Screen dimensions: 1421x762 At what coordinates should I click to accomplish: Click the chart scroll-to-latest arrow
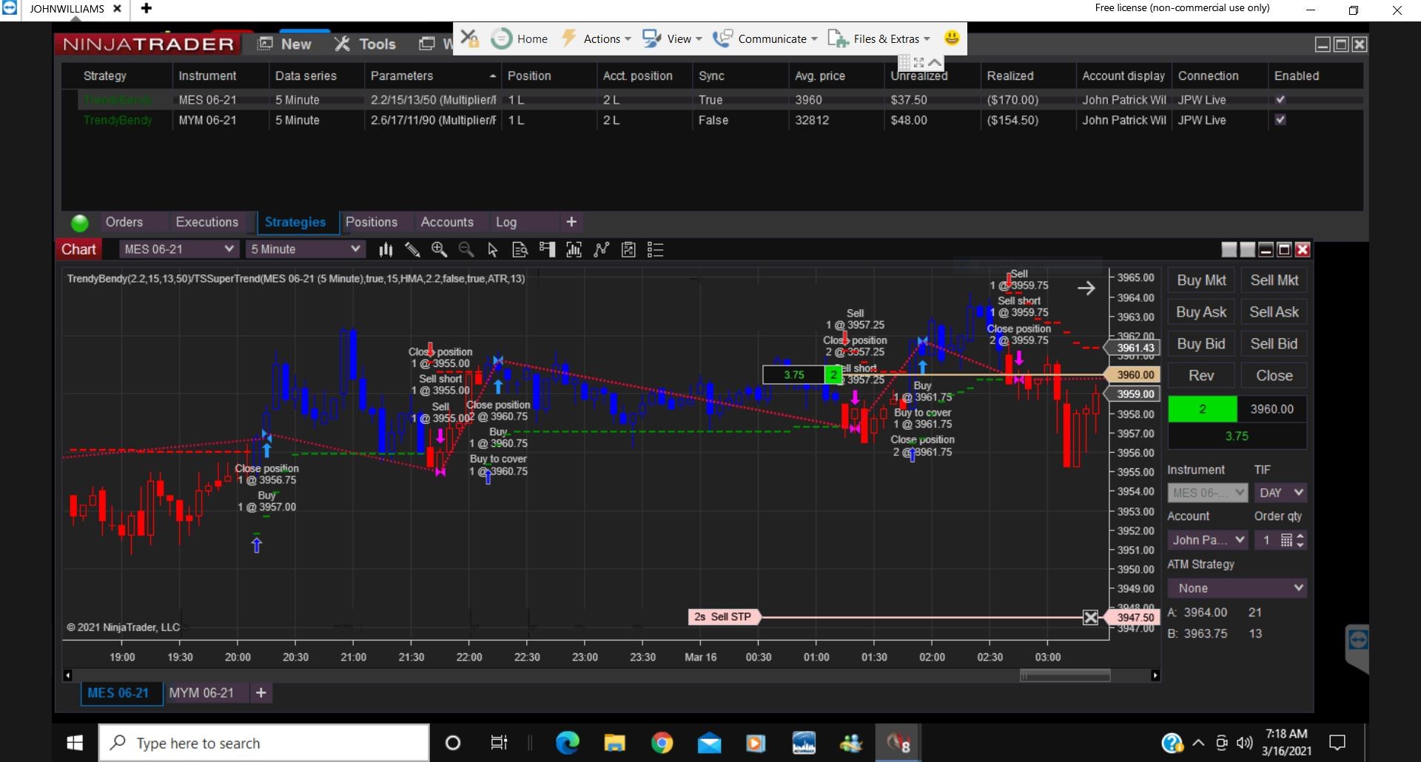tap(1086, 288)
